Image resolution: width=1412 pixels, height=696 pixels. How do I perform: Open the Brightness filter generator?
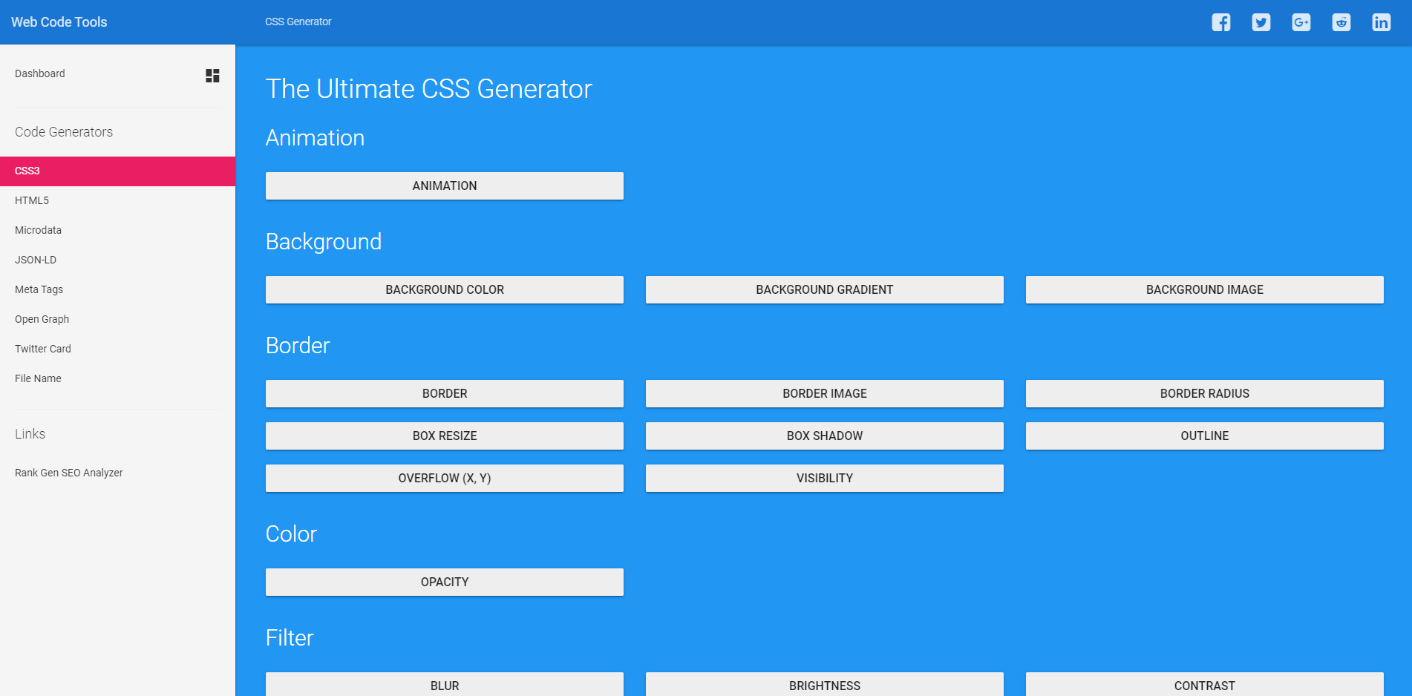point(825,684)
